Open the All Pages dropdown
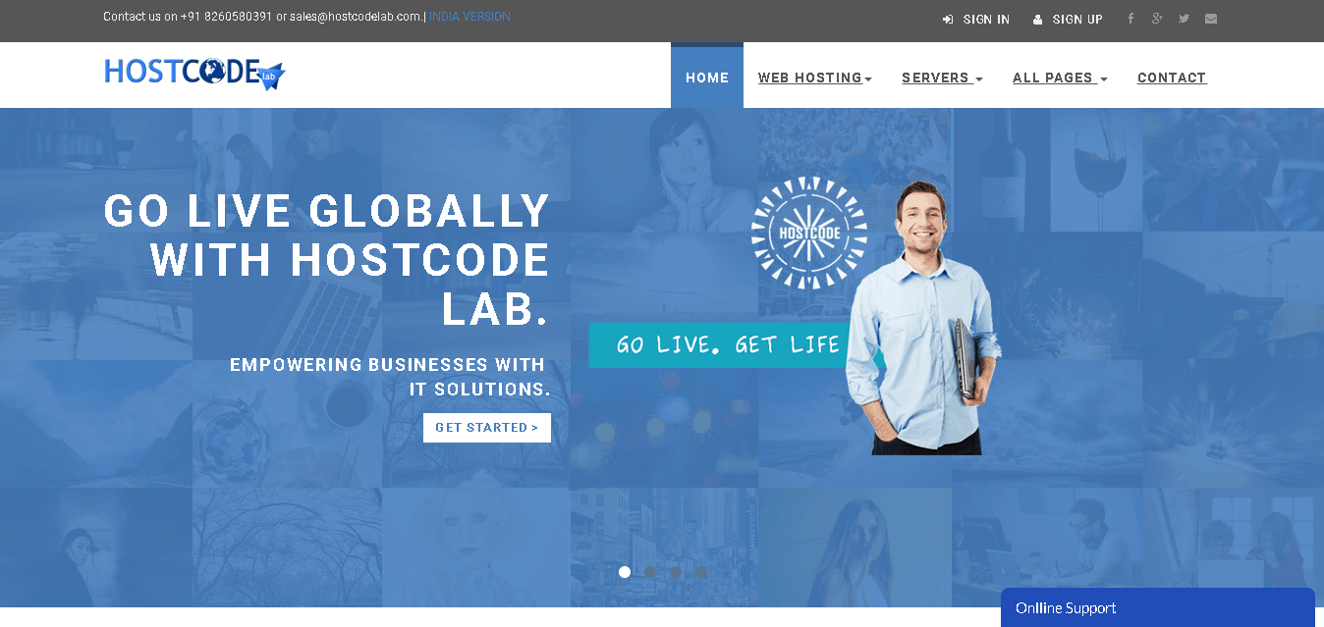1324x627 pixels. click(x=1060, y=78)
